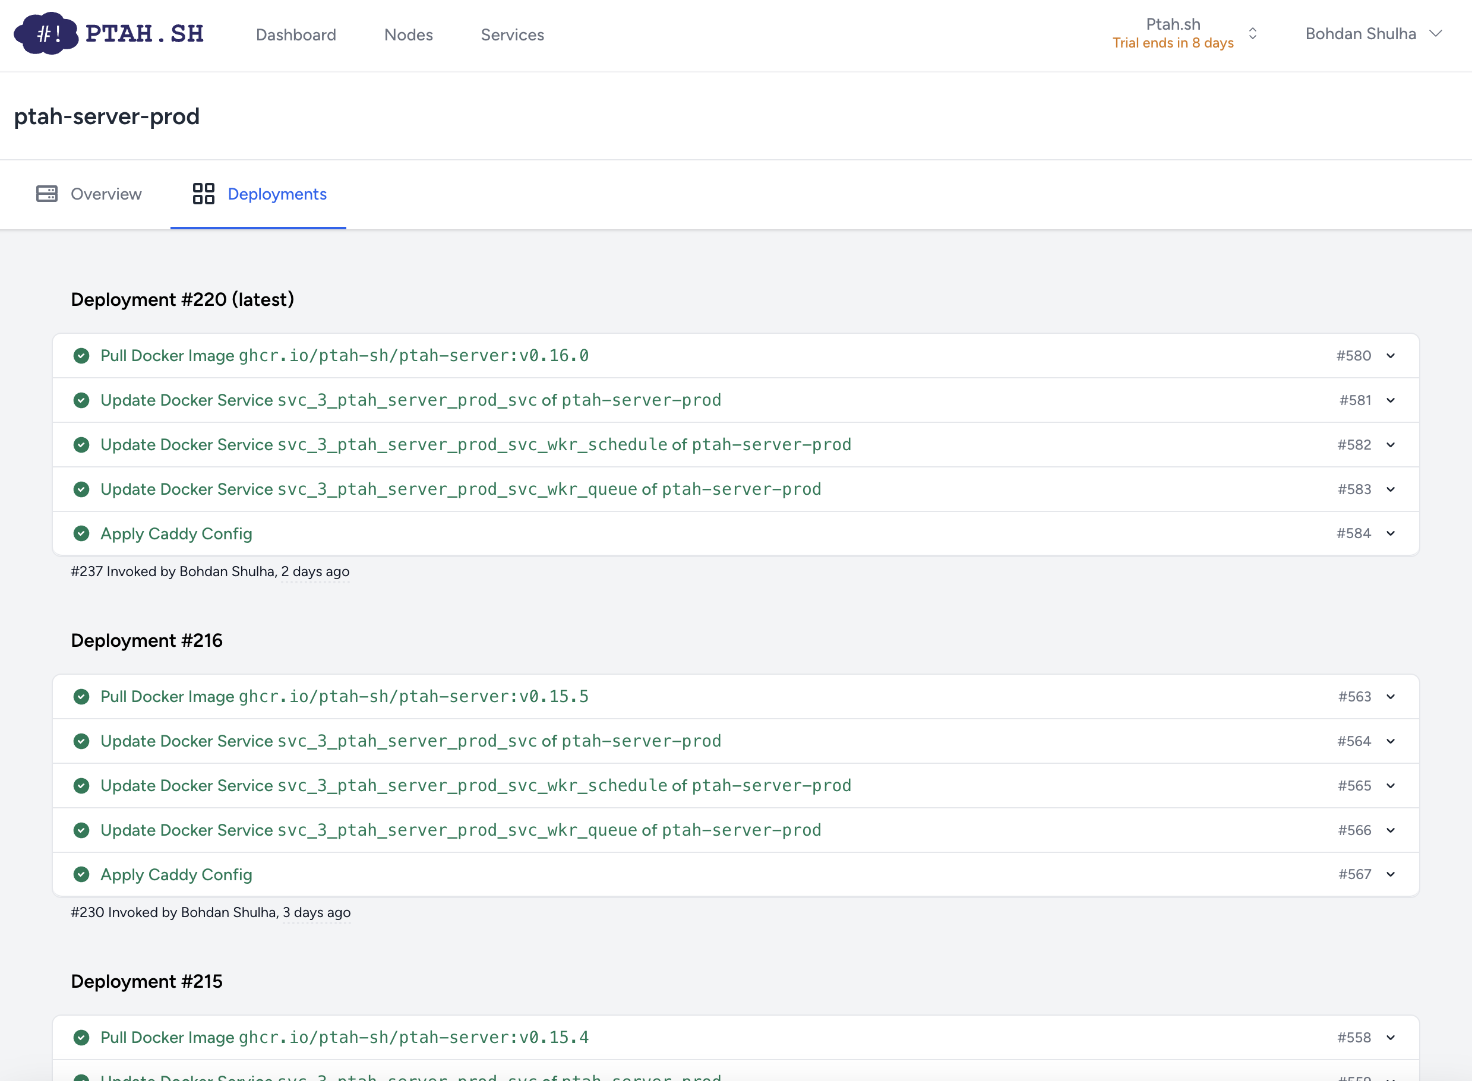Select the Deployments tab
This screenshot has width=1472, height=1081.
[258, 194]
